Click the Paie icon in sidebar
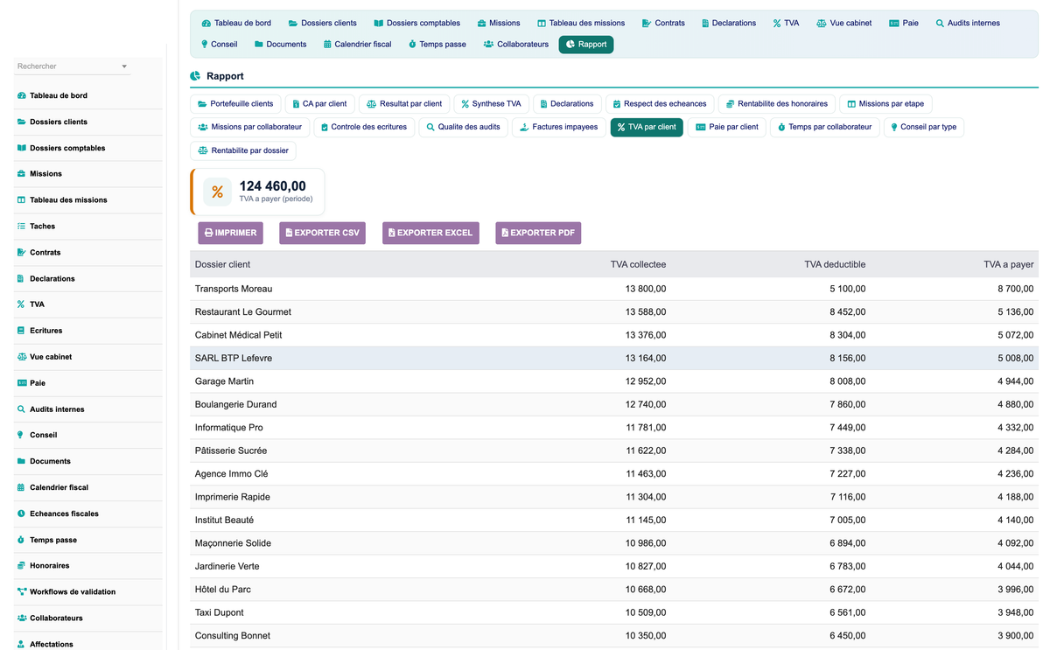1050x650 pixels. point(21,383)
